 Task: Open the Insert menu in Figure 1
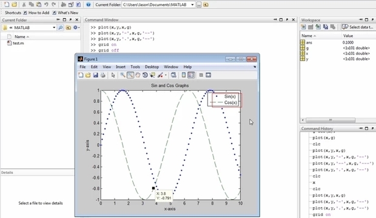pos(121,67)
